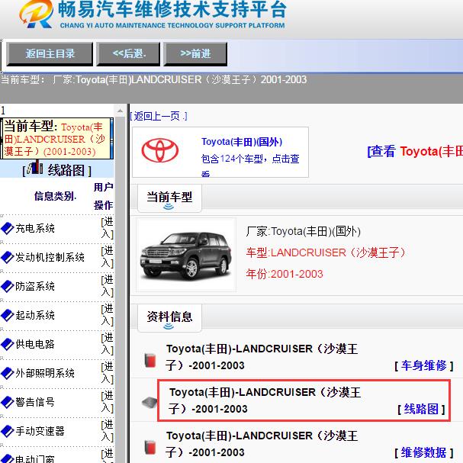Click the left panel vertical scrollbar track
Viewport: 463px width, 463px height.
pos(120,289)
